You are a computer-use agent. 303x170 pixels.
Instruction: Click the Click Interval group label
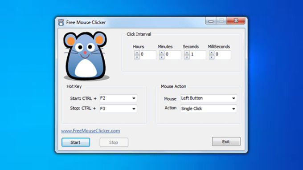139,34
